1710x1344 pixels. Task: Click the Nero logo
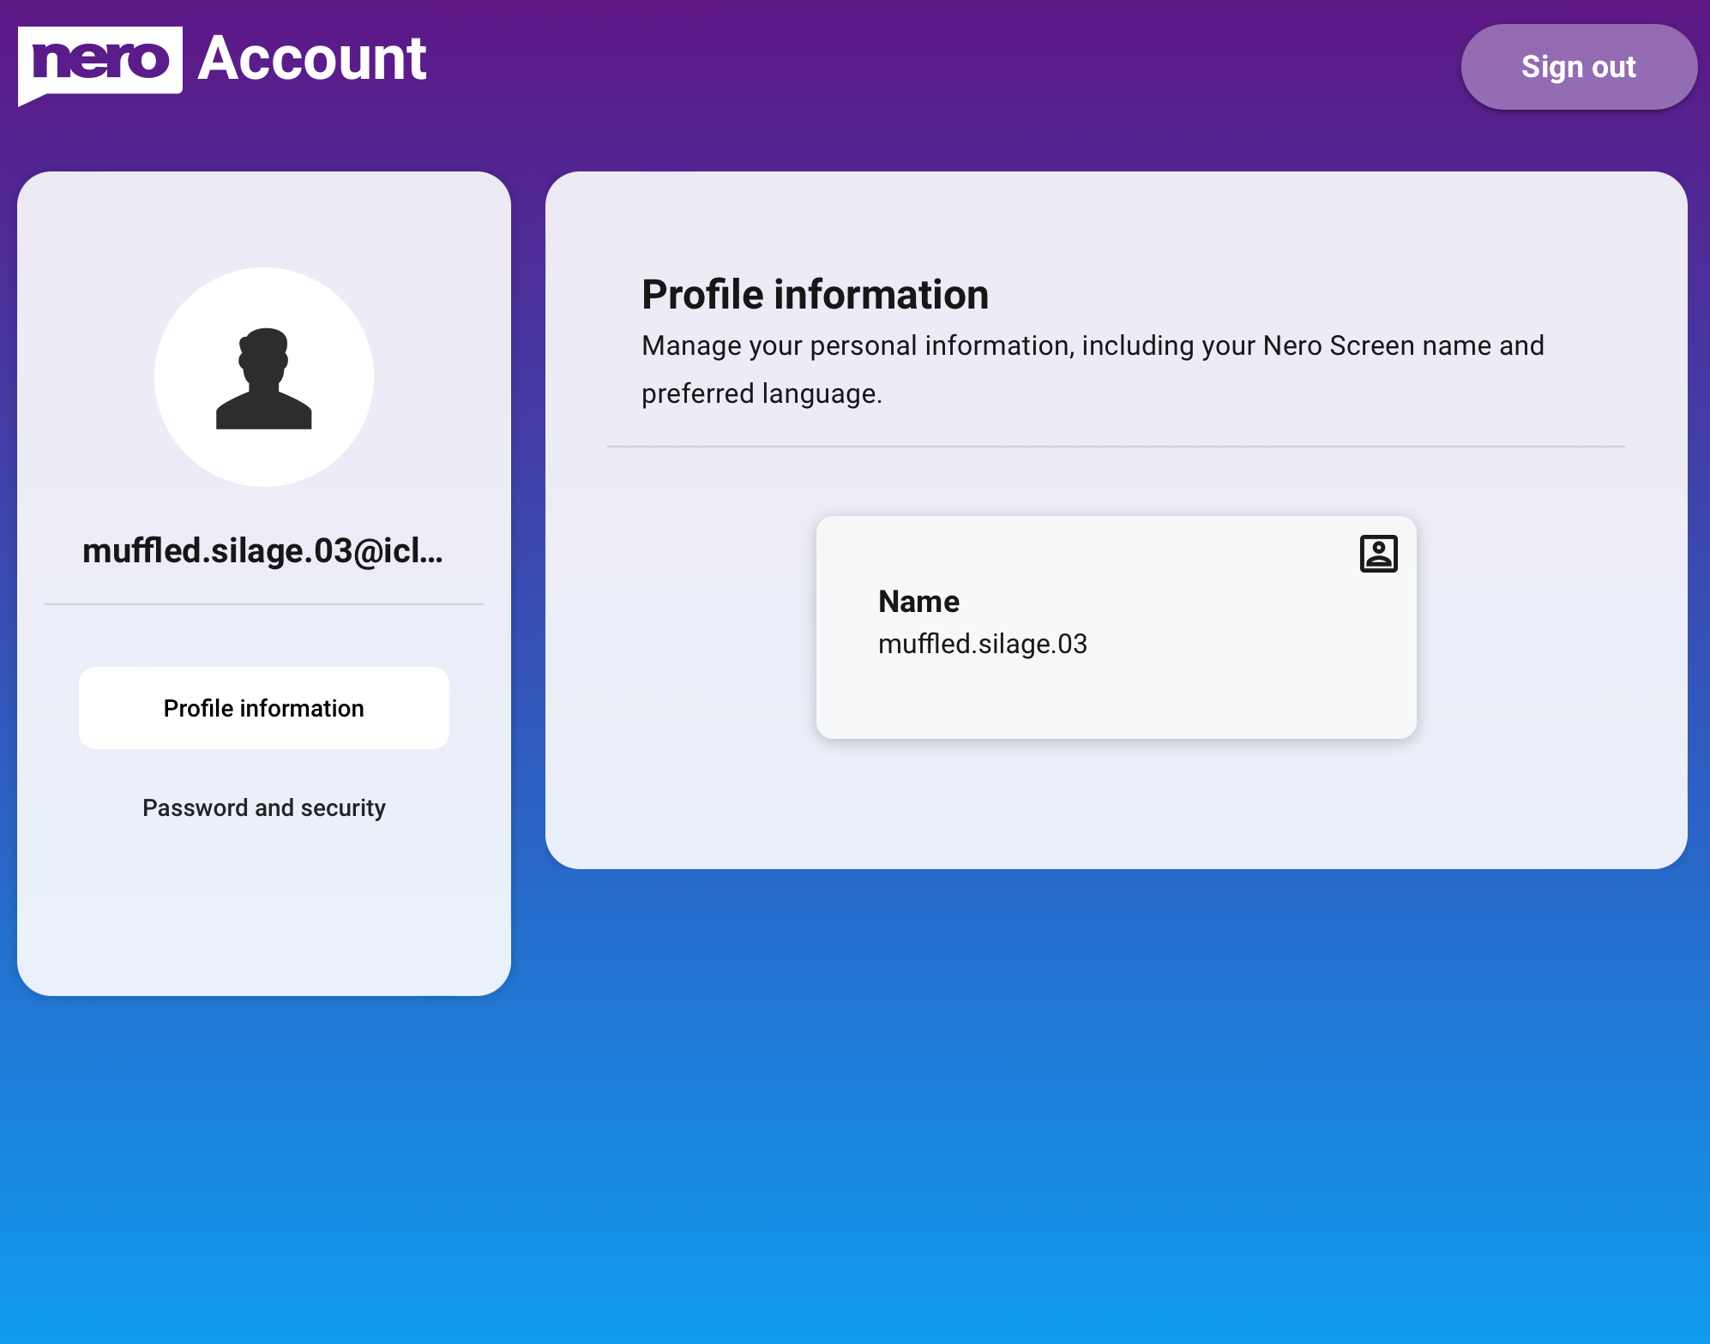(99, 62)
